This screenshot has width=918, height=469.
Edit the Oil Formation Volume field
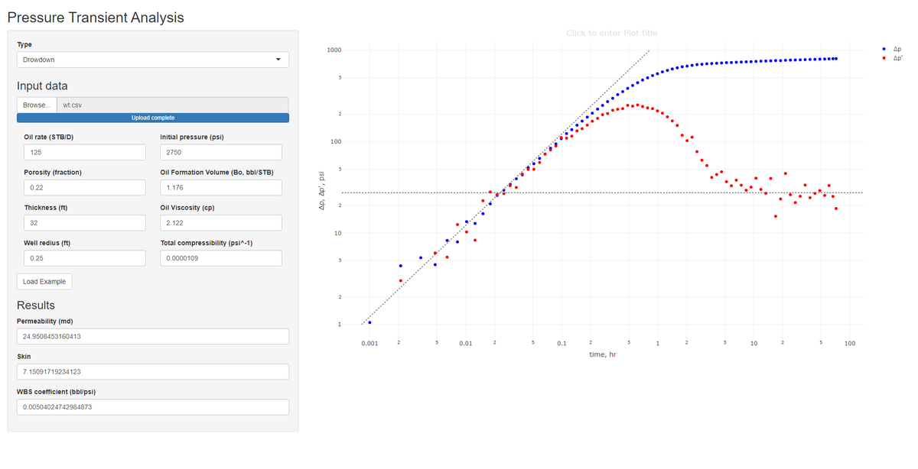tap(221, 188)
